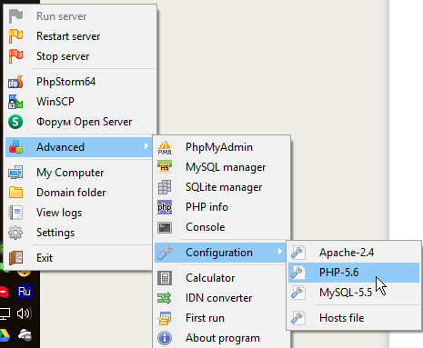Image resolution: width=423 pixels, height=348 pixels.
Task: Launch PhpStorm64 via its icon
Action: [x=15, y=82]
